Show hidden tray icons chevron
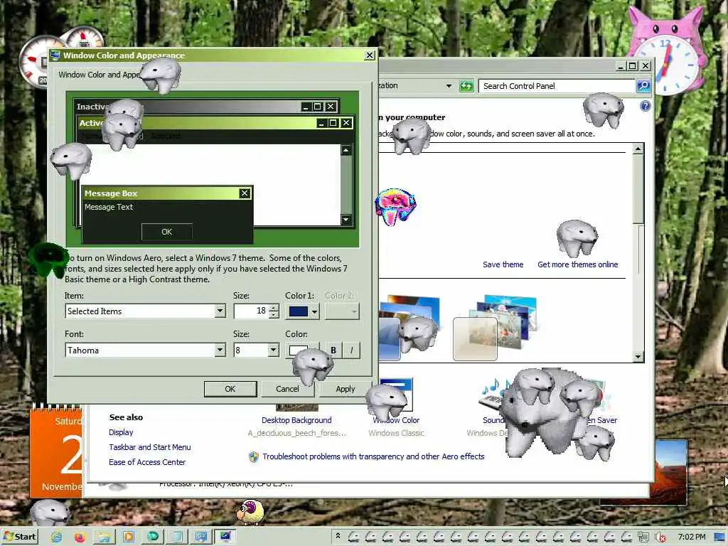 (x=338, y=536)
